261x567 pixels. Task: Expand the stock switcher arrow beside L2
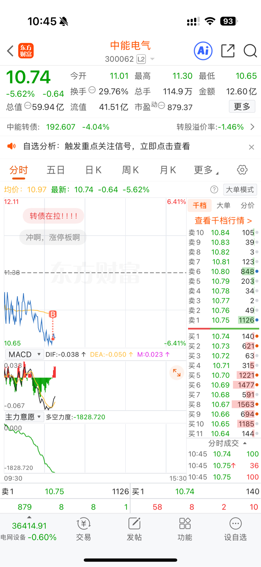[152, 59]
